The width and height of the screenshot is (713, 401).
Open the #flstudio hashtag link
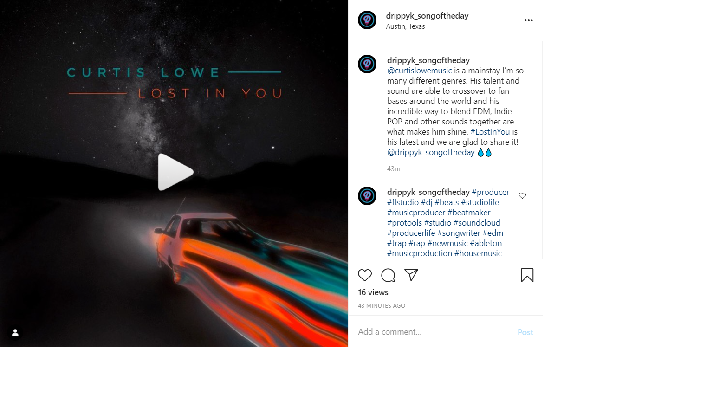[403, 202]
